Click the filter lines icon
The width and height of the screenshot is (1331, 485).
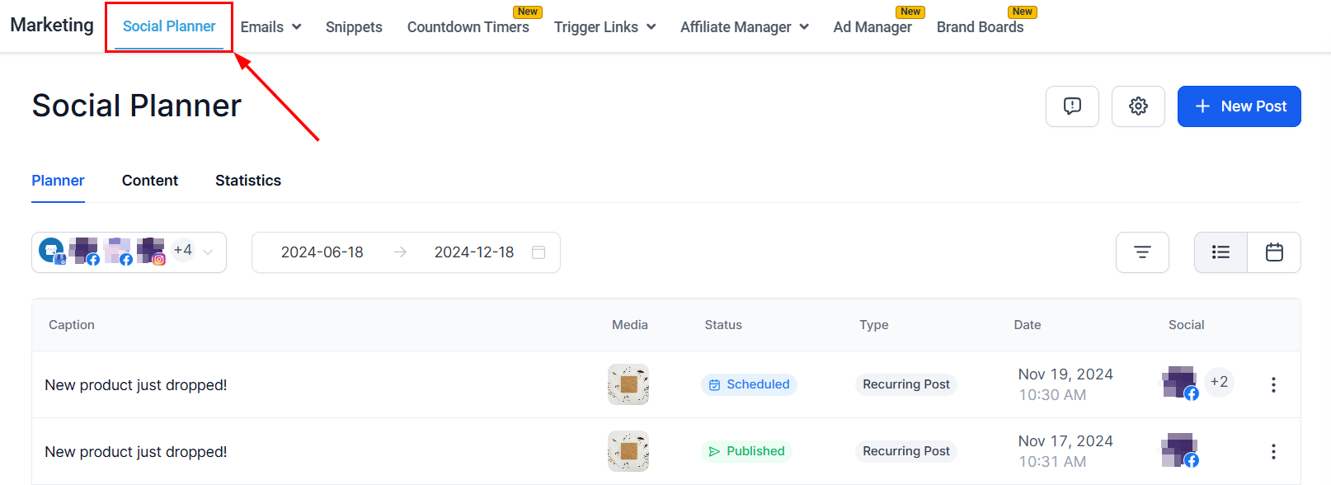pos(1142,252)
